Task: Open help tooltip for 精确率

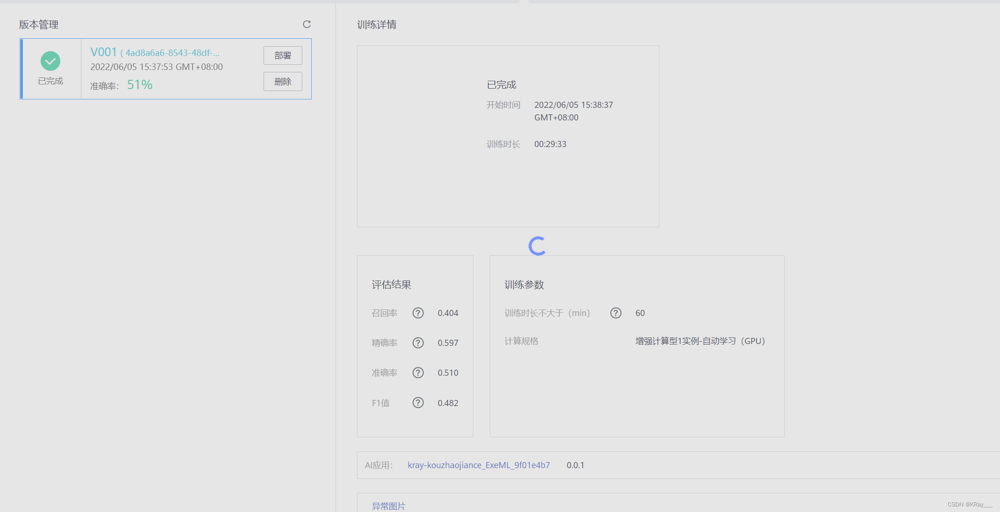Action: tap(418, 343)
